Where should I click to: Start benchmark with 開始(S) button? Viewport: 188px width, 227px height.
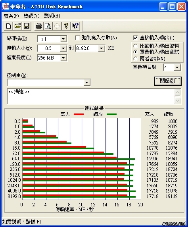pyautogui.click(x=168, y=81)
